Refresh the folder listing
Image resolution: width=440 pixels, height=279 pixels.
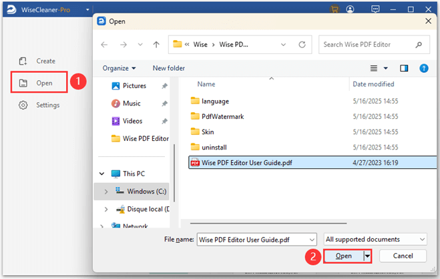coord(302,45)
